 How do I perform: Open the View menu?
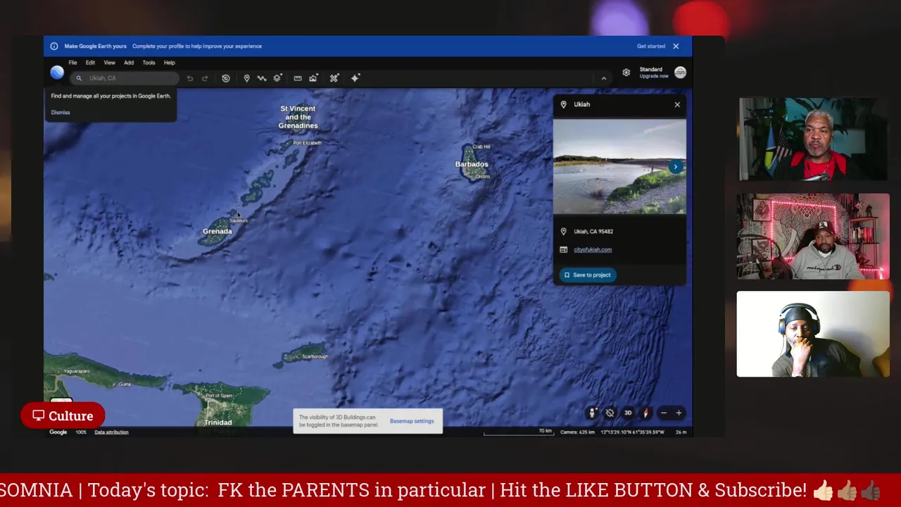109,63
